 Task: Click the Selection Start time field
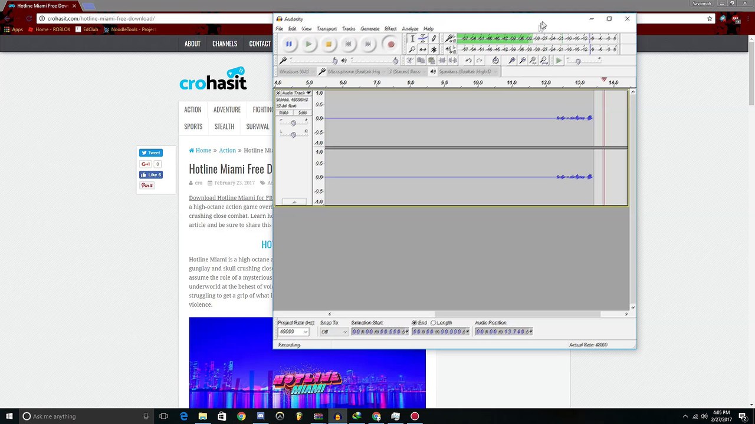click(x=380, y=332)
